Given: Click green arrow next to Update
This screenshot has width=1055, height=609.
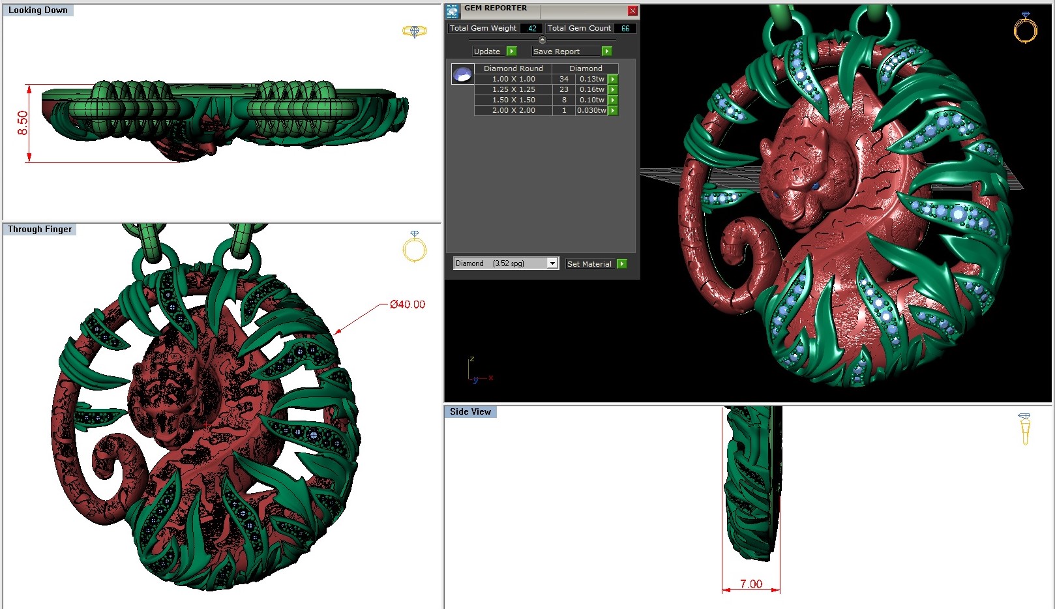Looking at the screenshot, I should pos(512,51).
